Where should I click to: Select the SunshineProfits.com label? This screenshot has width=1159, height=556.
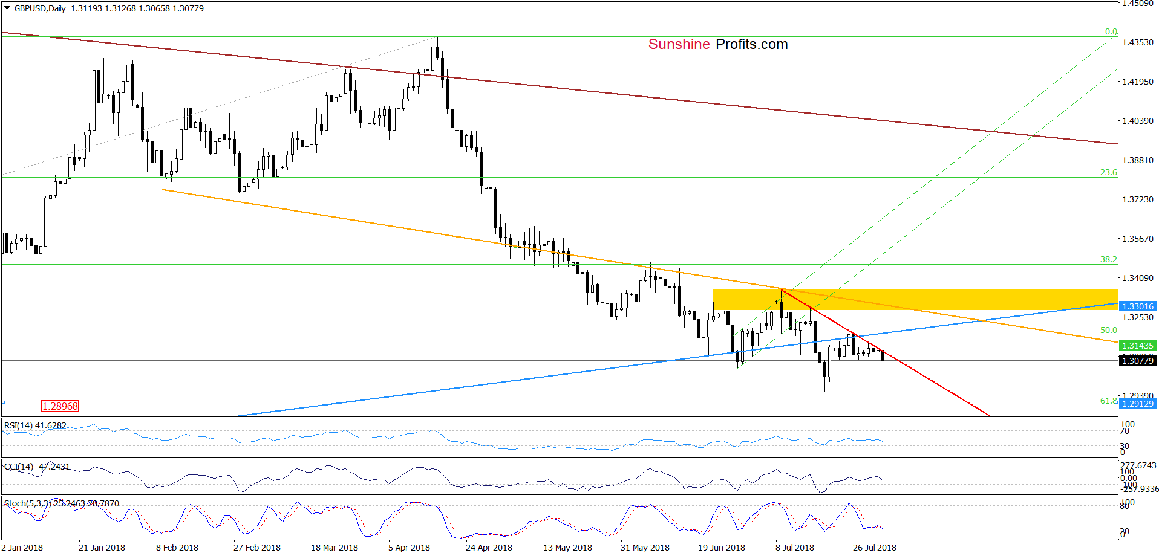coord(718,44)
